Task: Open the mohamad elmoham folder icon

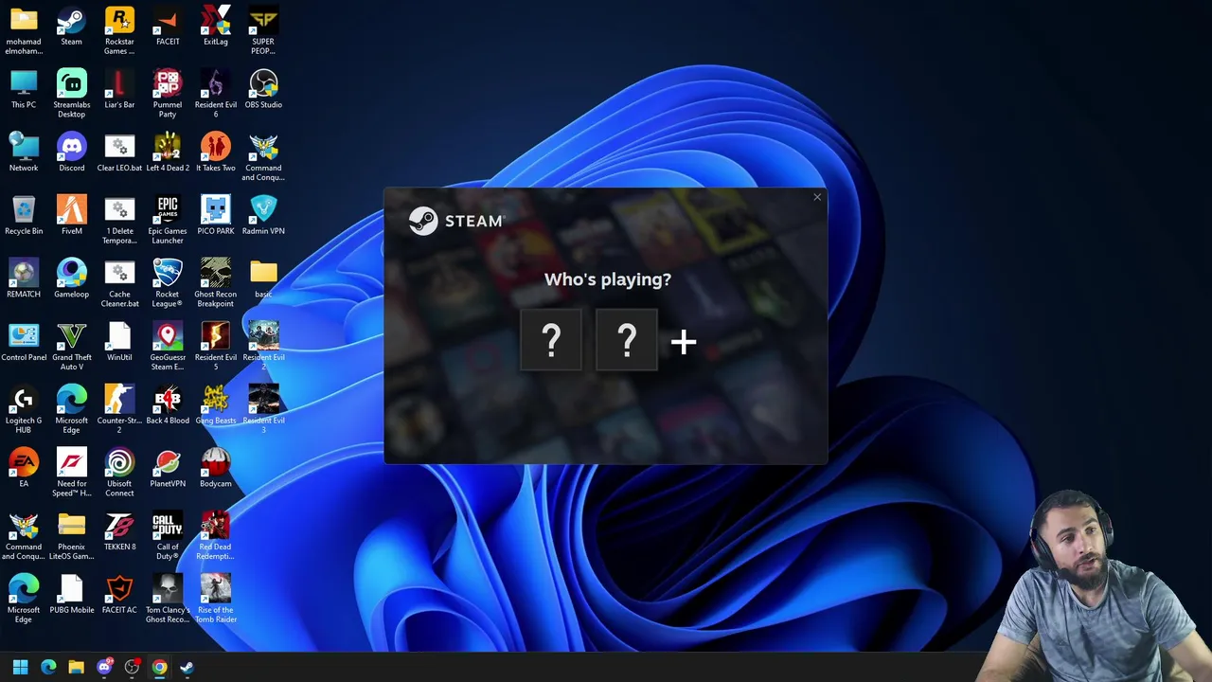Action: pos(24,31)
